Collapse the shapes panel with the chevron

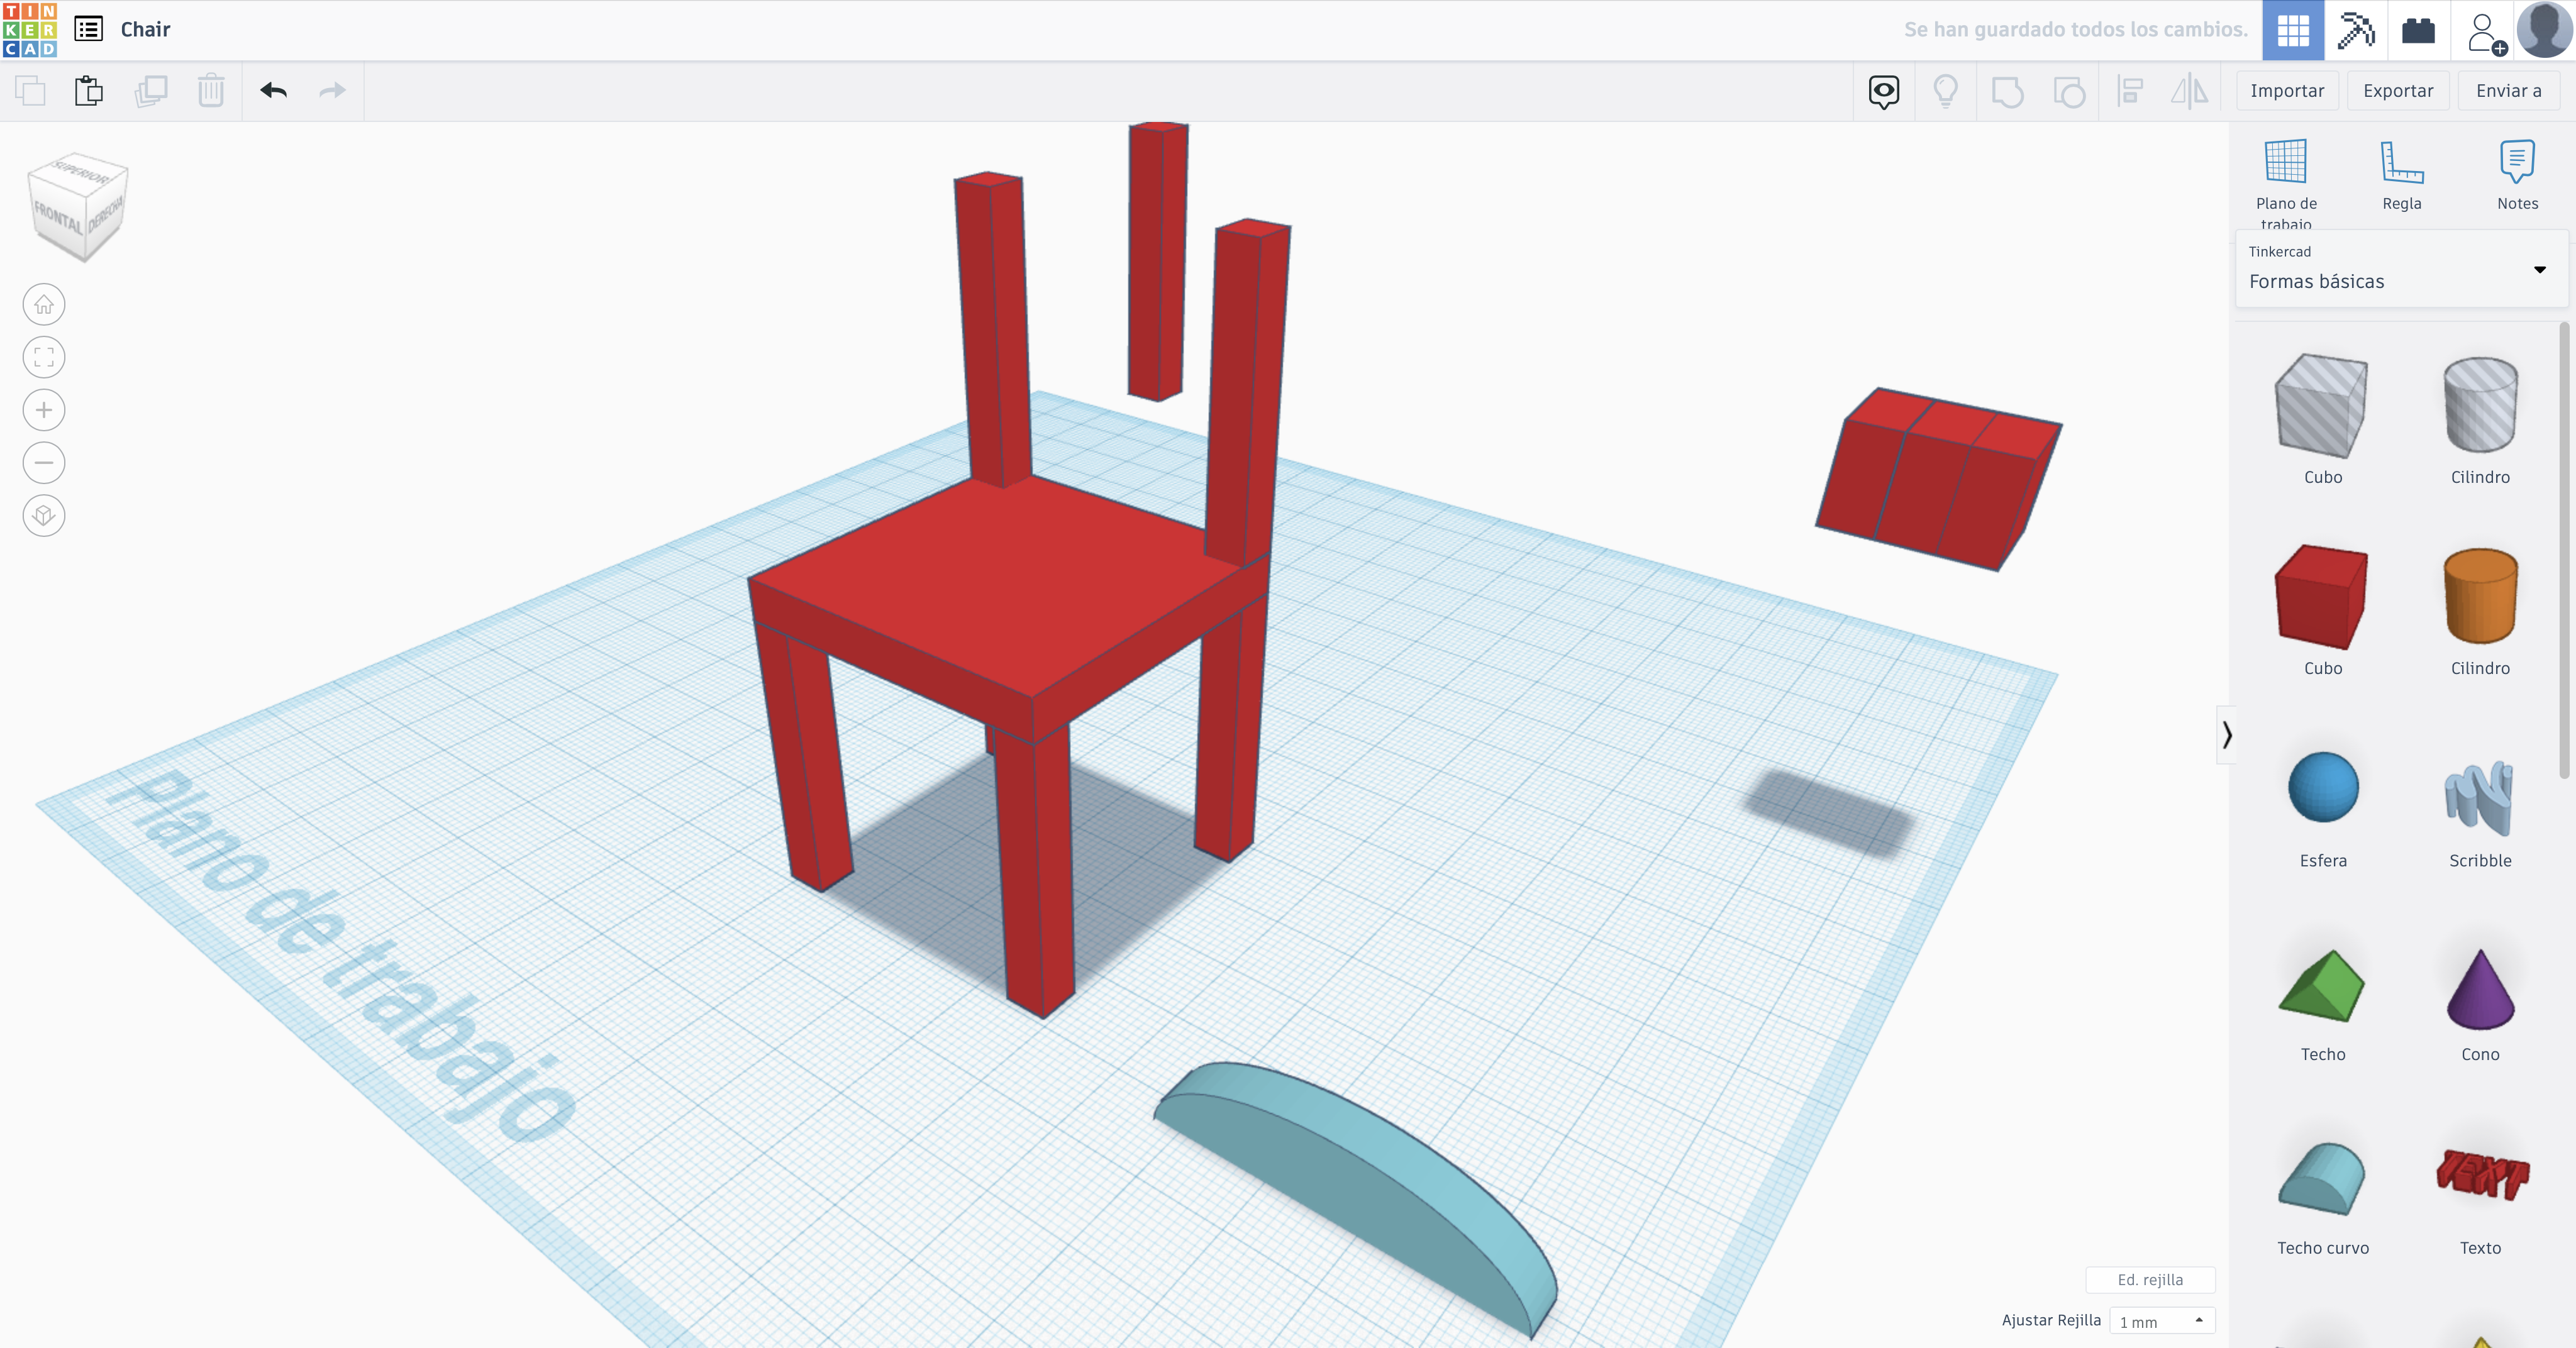click(2226, 735)
